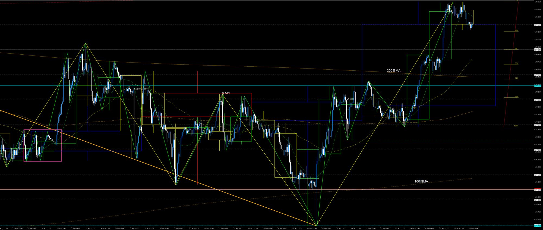Click the 23.6 Fibonacci level label

point(516,30)
